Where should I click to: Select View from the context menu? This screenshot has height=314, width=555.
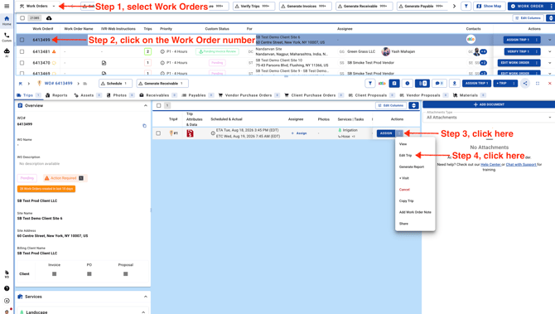[403, 144]
